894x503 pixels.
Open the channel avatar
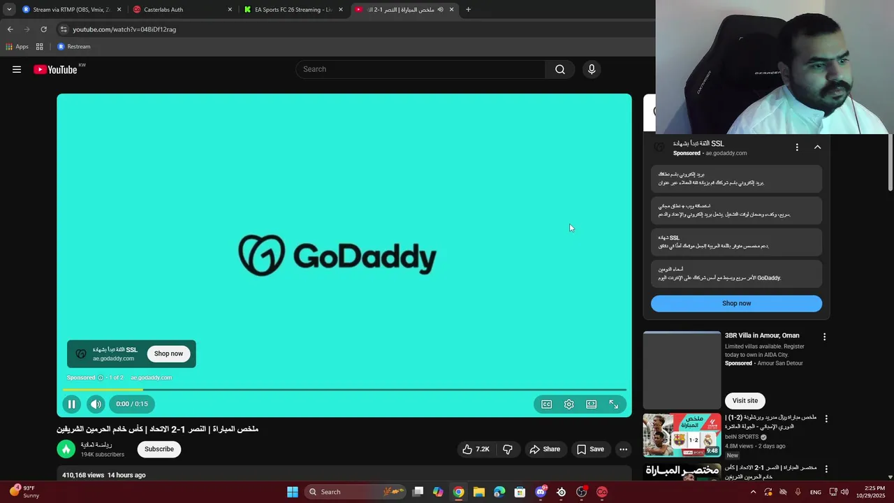tap(66, 449)
